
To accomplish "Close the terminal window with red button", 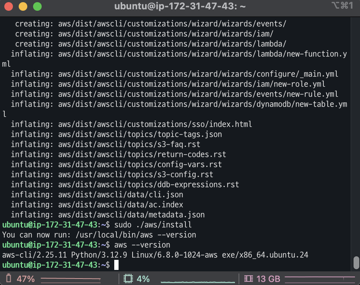I will [x=9, y=6].
